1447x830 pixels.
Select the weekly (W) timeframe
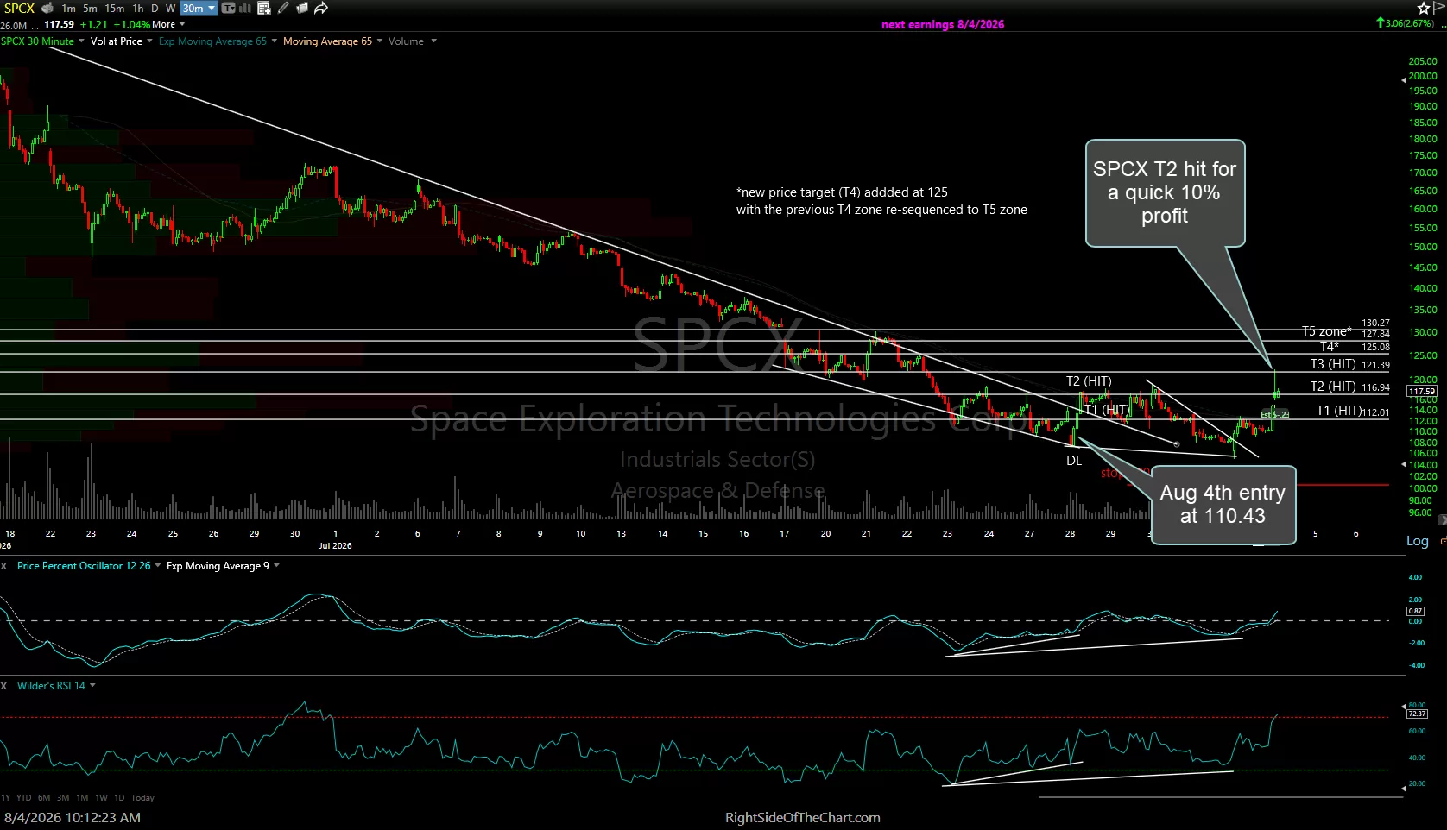click(170, 9)
